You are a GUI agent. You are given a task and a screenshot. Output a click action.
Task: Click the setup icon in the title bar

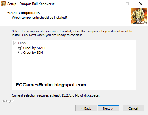pyautogui.click(x=4, y=4)
